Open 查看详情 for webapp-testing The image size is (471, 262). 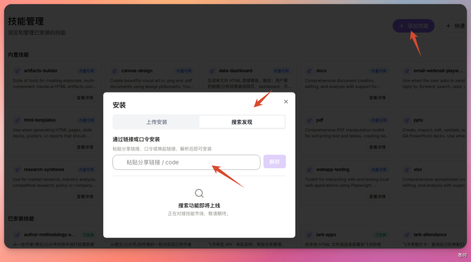click(377, 197)
